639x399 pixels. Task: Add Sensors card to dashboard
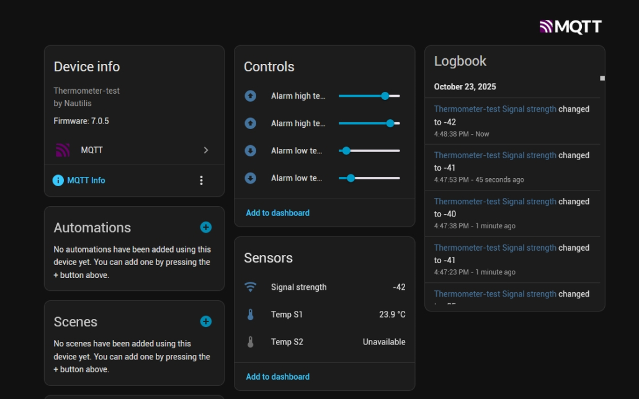277,377
